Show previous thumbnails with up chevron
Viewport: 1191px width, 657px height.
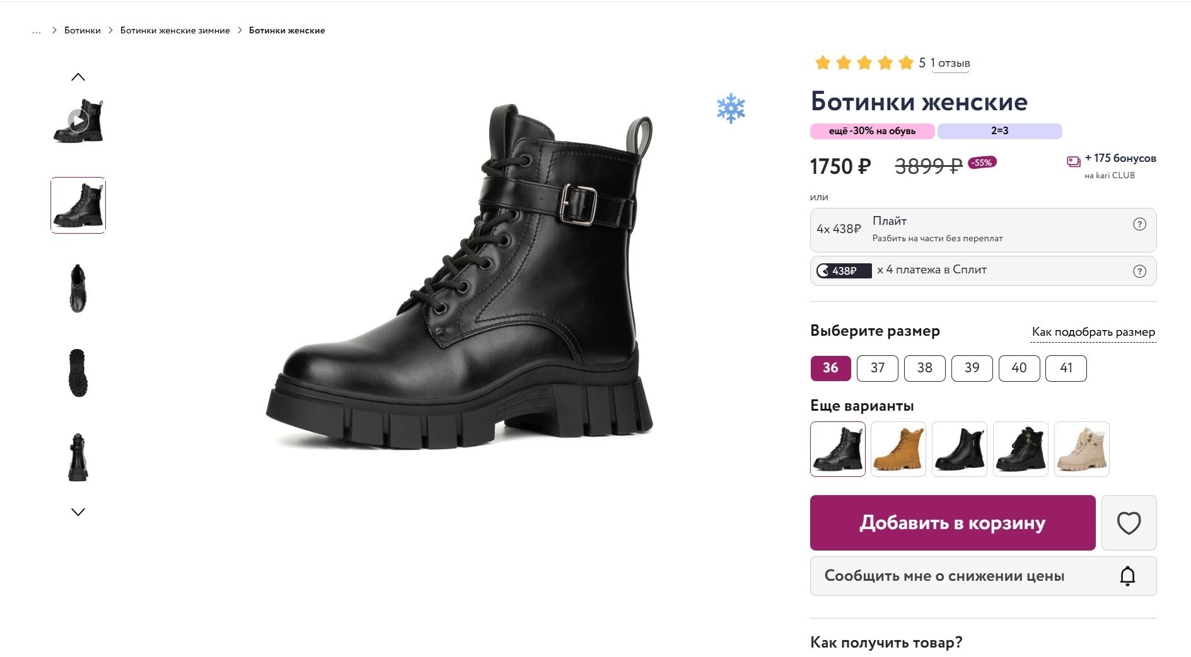point(78,77)
